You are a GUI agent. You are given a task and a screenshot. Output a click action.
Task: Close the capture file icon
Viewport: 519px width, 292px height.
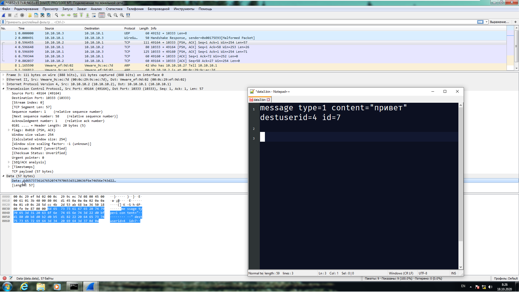point(42,15)
